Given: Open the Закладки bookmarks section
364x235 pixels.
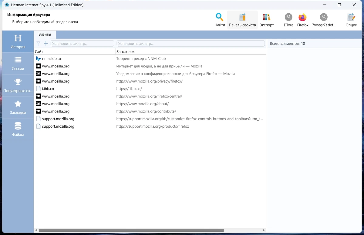Looking at the screenshot, I should [18, 107].
